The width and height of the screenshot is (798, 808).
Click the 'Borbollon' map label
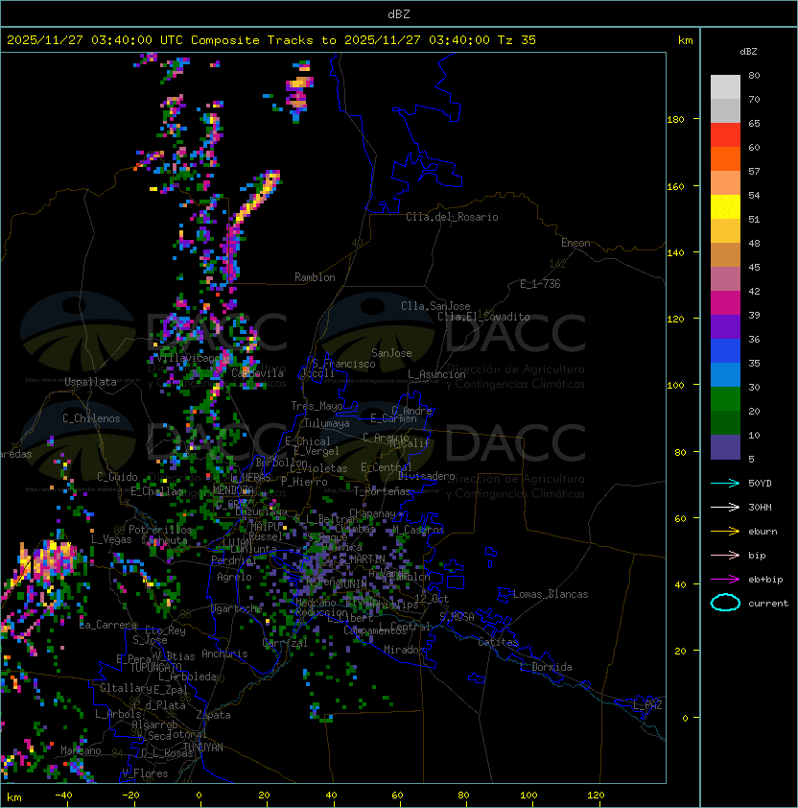point(282,463)
